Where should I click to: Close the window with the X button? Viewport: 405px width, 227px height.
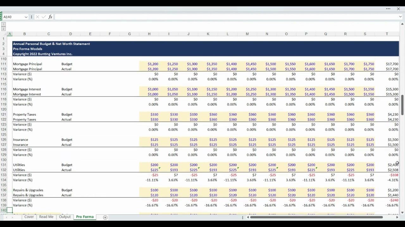point(398,9)
